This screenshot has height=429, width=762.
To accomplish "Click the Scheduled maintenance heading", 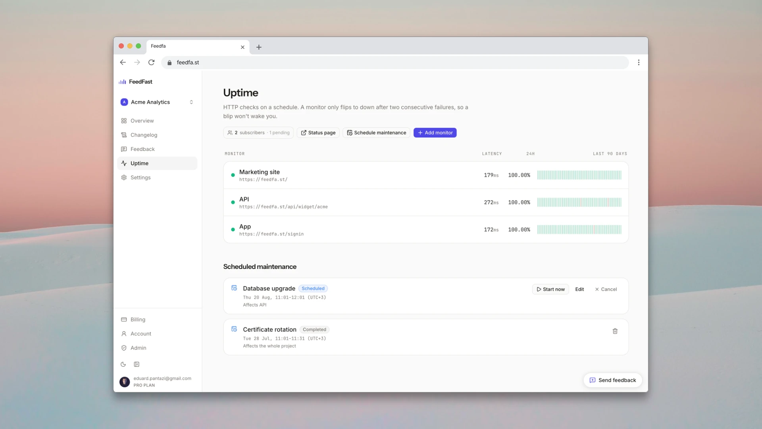I will click(x=260, y=267).
